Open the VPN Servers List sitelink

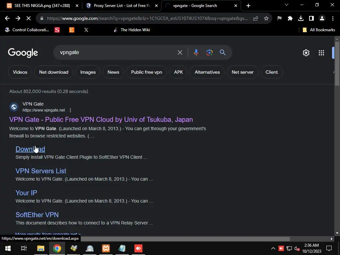click(x=41, y=171)
